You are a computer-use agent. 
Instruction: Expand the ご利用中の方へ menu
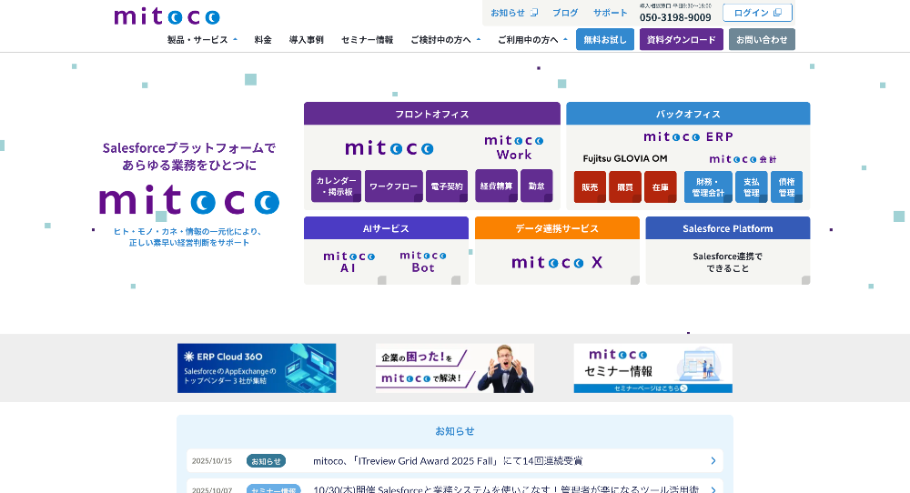(x=532, y=39)
